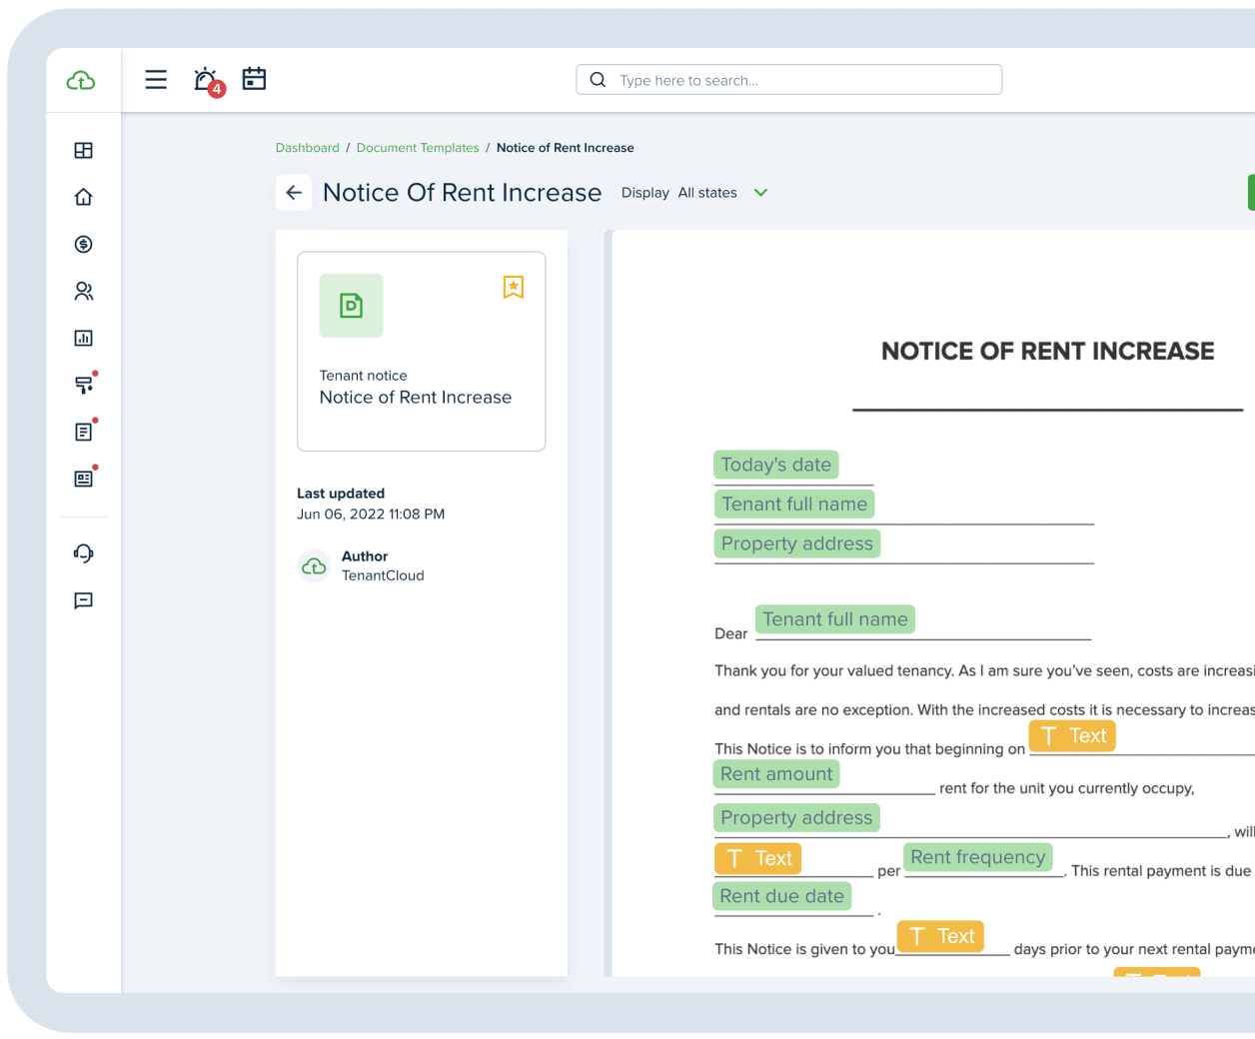
Task: Open Dashboard from the breadcrumb trail
Action: [x=307, y=147]
